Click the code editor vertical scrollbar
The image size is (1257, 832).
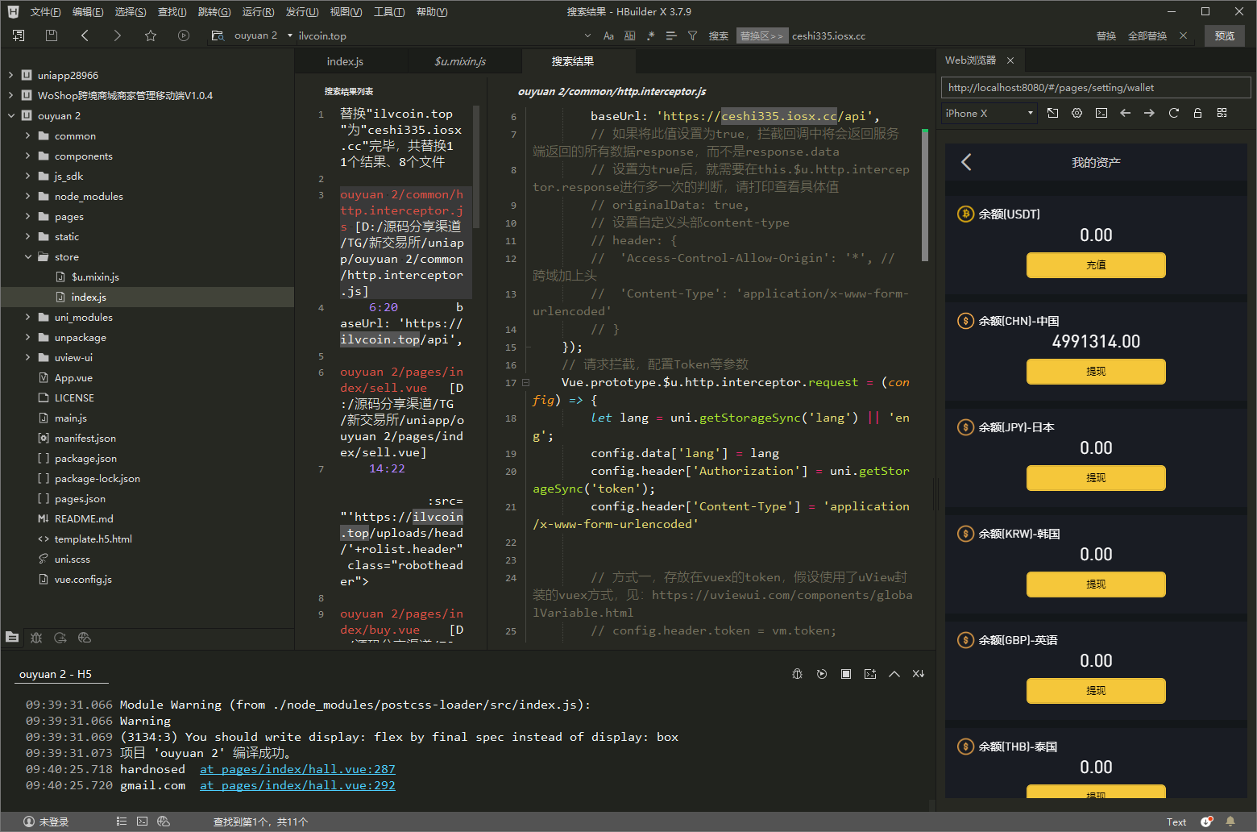[925, 193]
